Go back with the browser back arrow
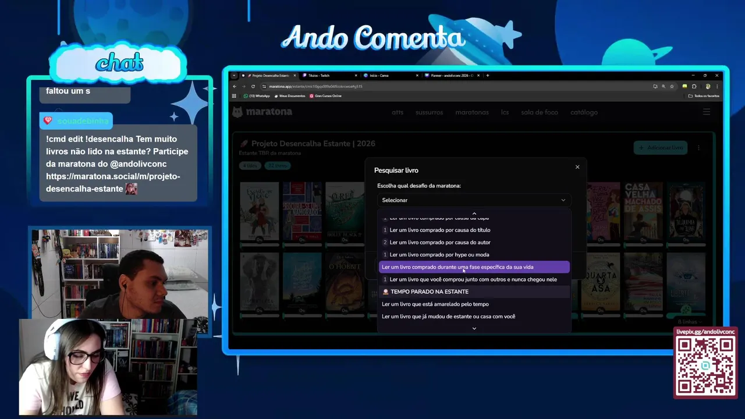The height and width of the screenshot is (419, 745). pyautogui.click(x=235, y=86)
